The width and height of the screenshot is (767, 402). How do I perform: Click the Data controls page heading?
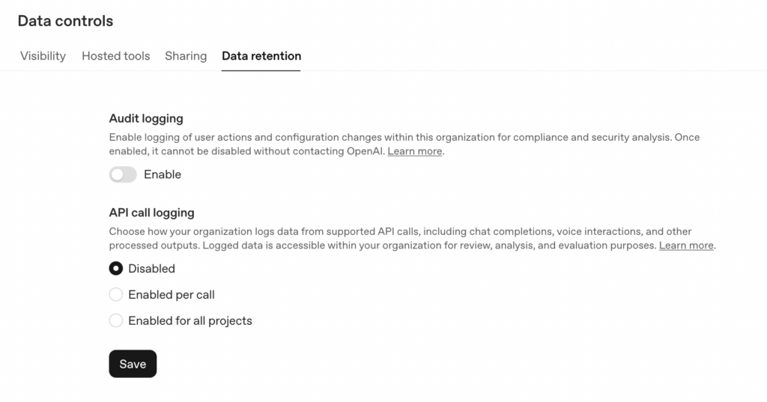pyautogui.click(x=65, y=21)
